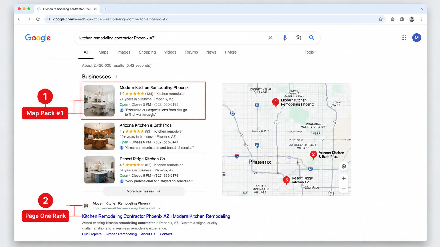Open the Kitchen Remodeling sitelink
The height and width of the screenshot is (247, 440).
click(121, 234)
